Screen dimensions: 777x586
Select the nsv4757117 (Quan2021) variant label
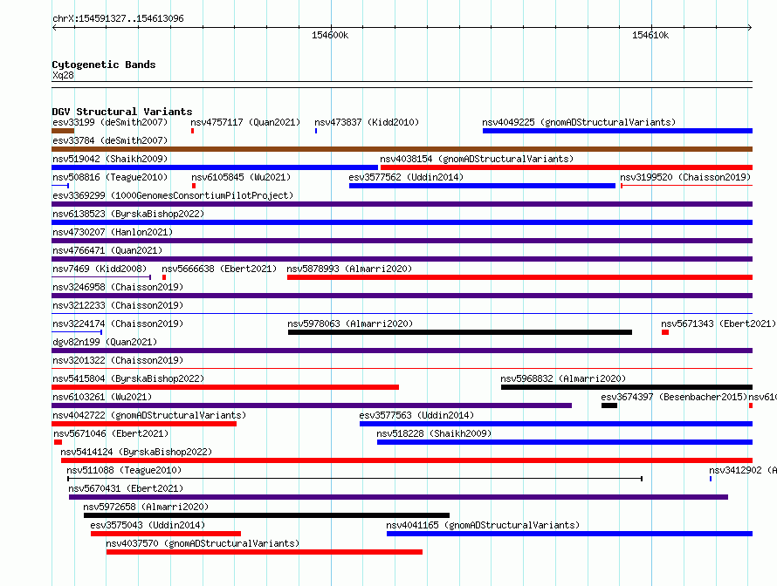[245, 122]
